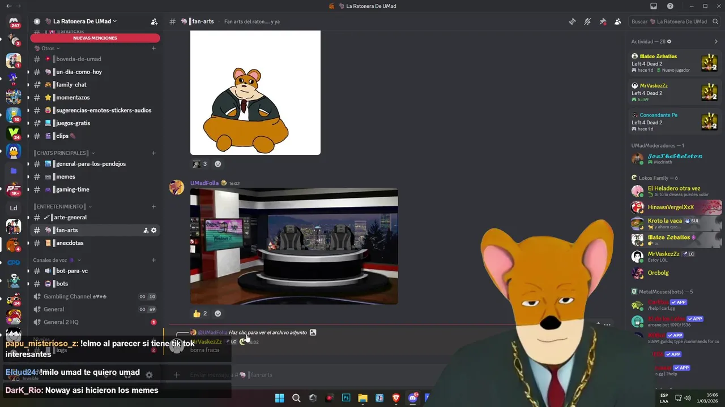This screenshot has height=407, width=725.
Task: Open the TV studio image attachment
Action: pos(294,246)
